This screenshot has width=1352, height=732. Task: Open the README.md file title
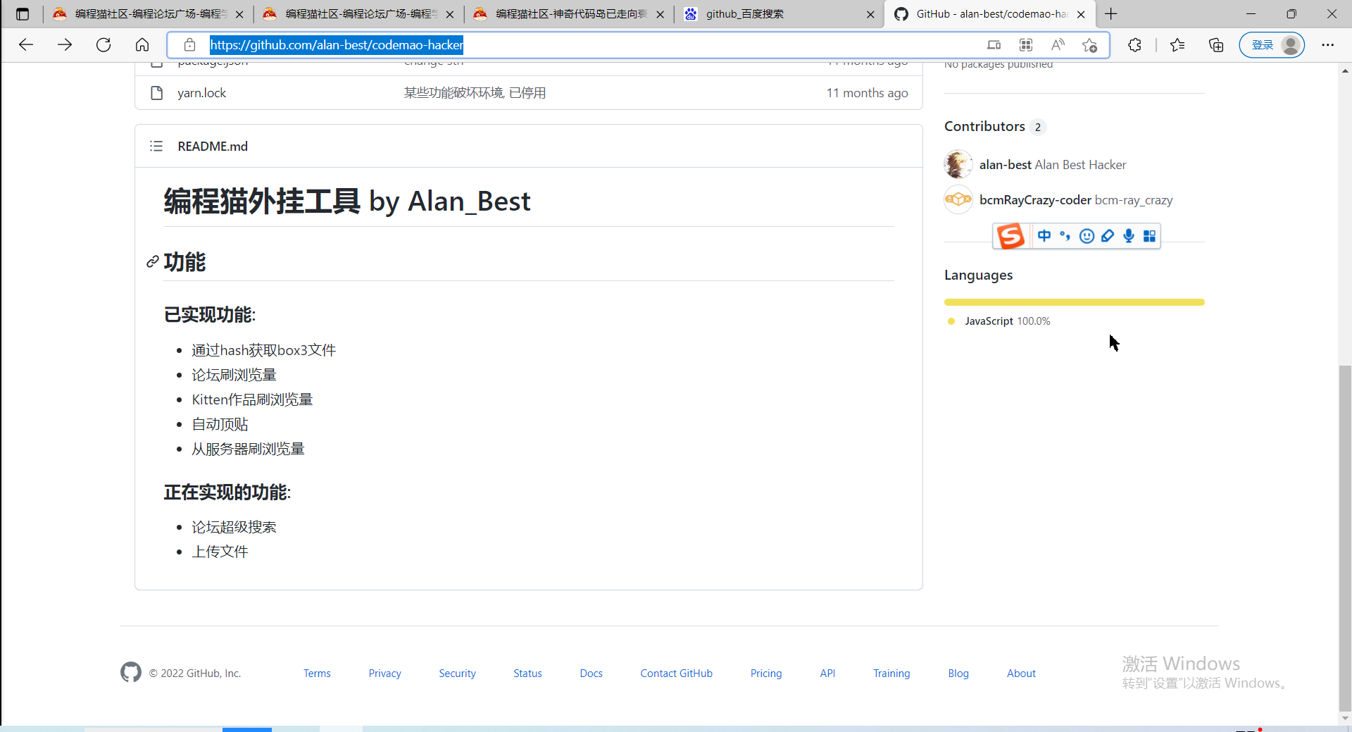[x=213, y=147]
